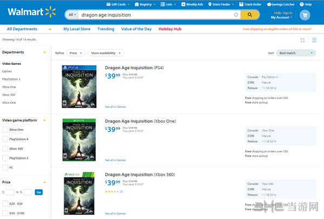Click the Go price range button
Image resolution: width=324 pixels, height=219 pixels.
[x=38, y=192]
